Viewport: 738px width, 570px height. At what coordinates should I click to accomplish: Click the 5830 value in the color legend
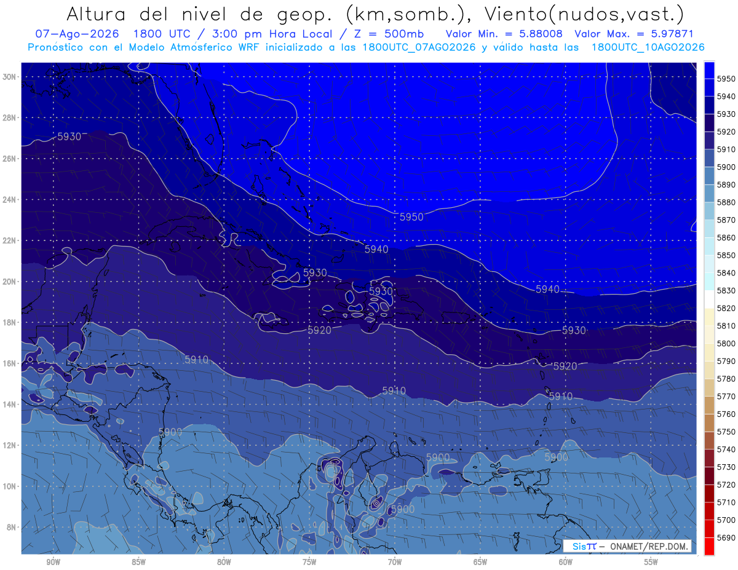click(726, 290)
